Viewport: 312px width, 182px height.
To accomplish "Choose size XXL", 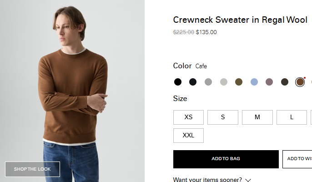I will 188,136.
